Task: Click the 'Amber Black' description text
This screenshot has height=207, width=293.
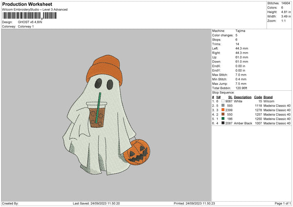Action: tap(243, 124)
